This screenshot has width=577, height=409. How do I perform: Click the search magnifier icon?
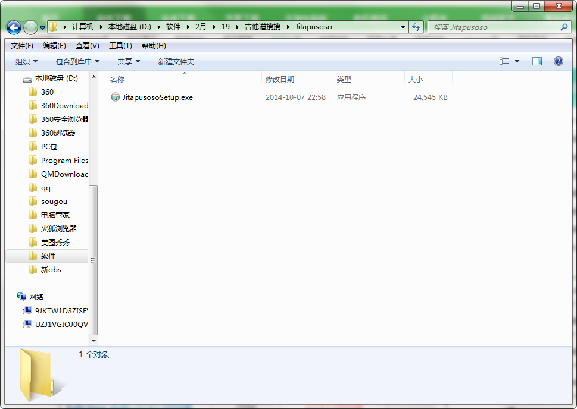pyautogui.click(x=563, y=27)
